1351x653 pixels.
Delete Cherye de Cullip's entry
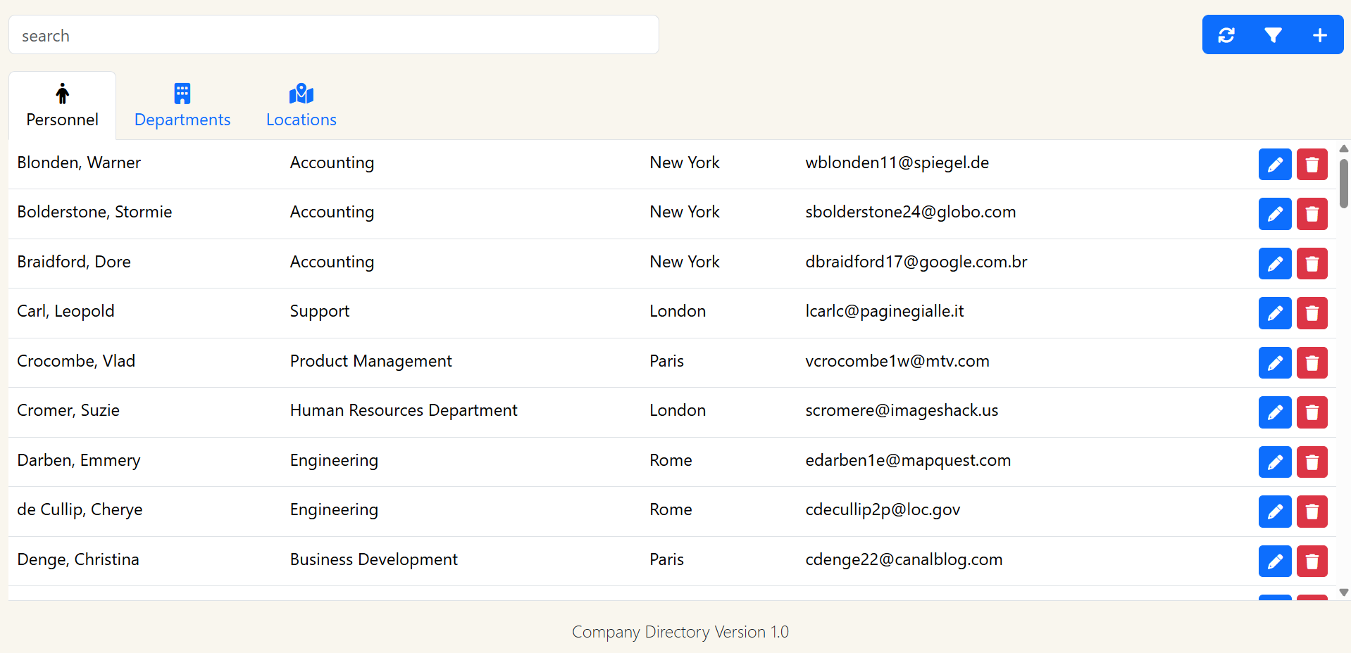[1312, 512]
